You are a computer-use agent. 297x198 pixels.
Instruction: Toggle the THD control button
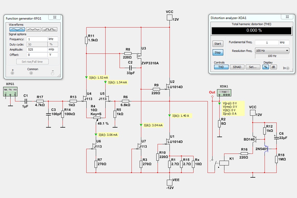[221, 67]
